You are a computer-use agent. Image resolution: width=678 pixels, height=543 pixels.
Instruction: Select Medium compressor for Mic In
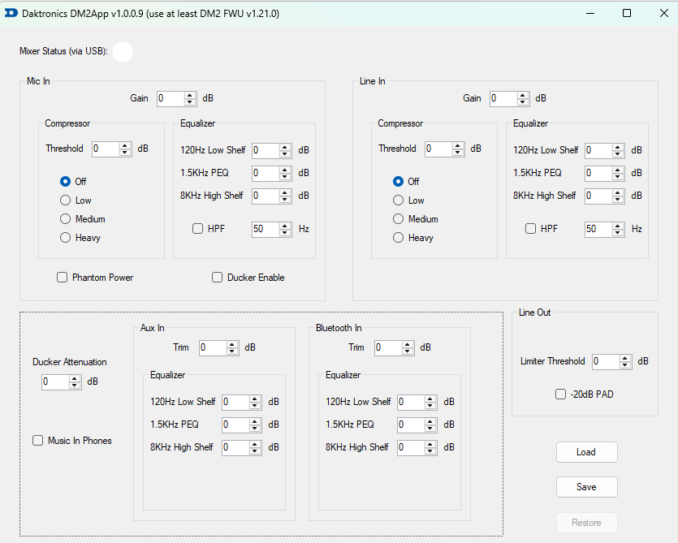pos(65,219)
